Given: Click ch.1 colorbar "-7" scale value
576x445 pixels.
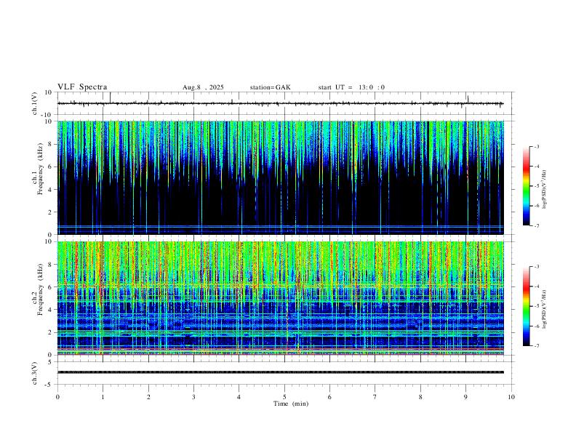Looking at the screenshot, I should (x=537, y=226).
